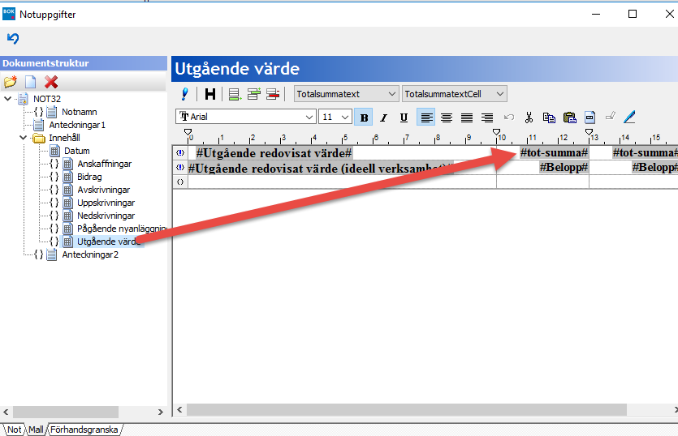
Task: Toggle bold formatting
Action: click(364, 118)
